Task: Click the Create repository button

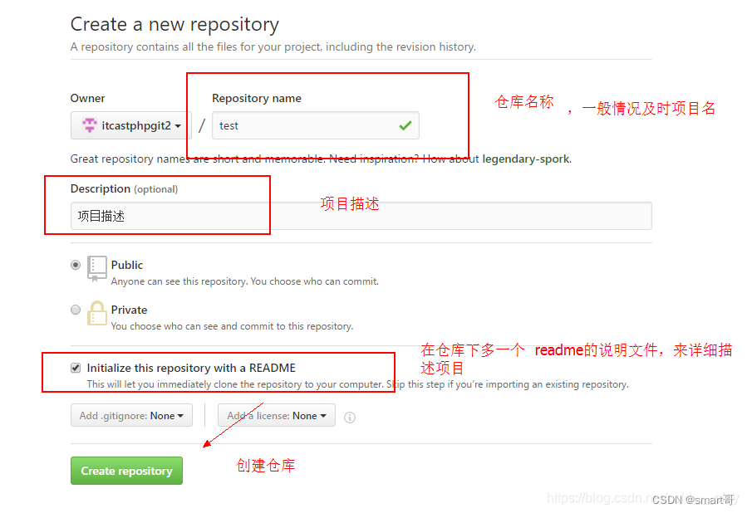Action: (127, 471)
